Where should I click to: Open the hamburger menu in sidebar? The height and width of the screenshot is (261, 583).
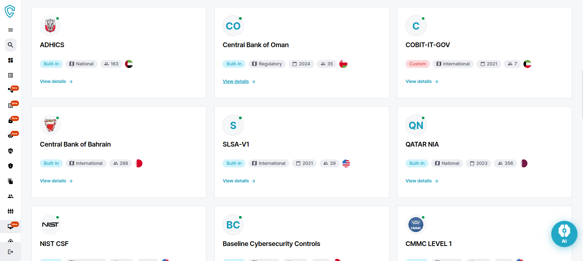point(11,30)
